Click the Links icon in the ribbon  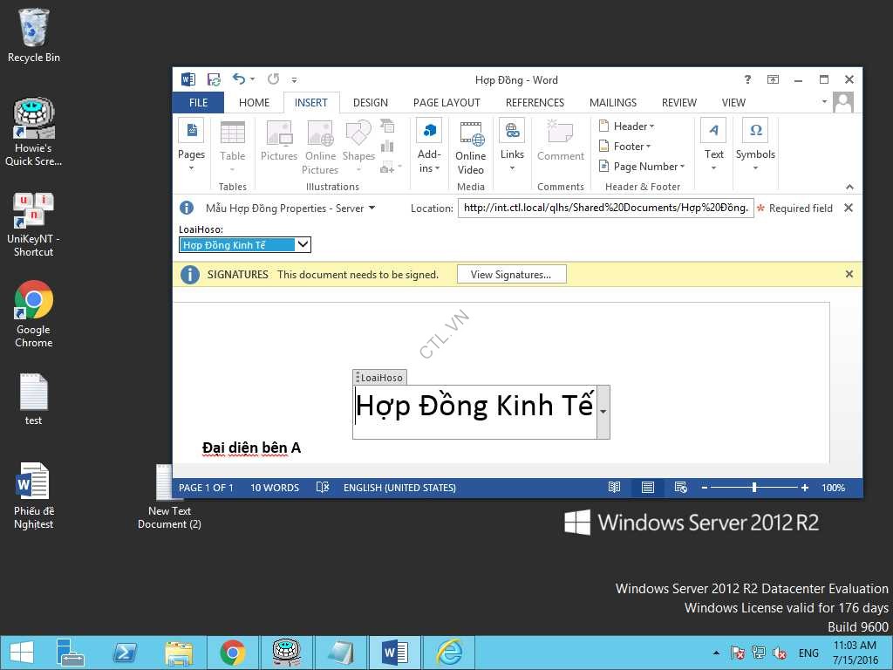coord(512,141)
